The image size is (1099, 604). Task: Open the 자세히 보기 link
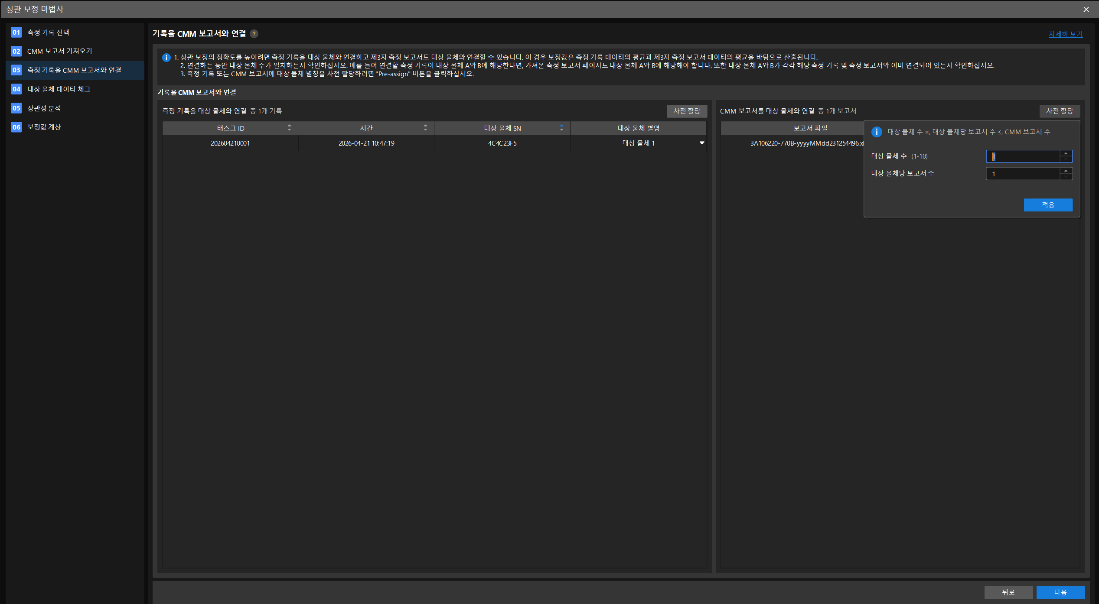point(1065,34)
